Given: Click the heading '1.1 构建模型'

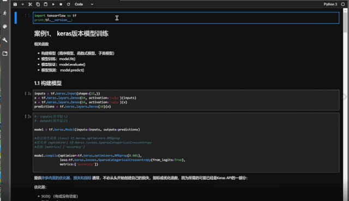Looking at the screenshot, I should [48, 84].
